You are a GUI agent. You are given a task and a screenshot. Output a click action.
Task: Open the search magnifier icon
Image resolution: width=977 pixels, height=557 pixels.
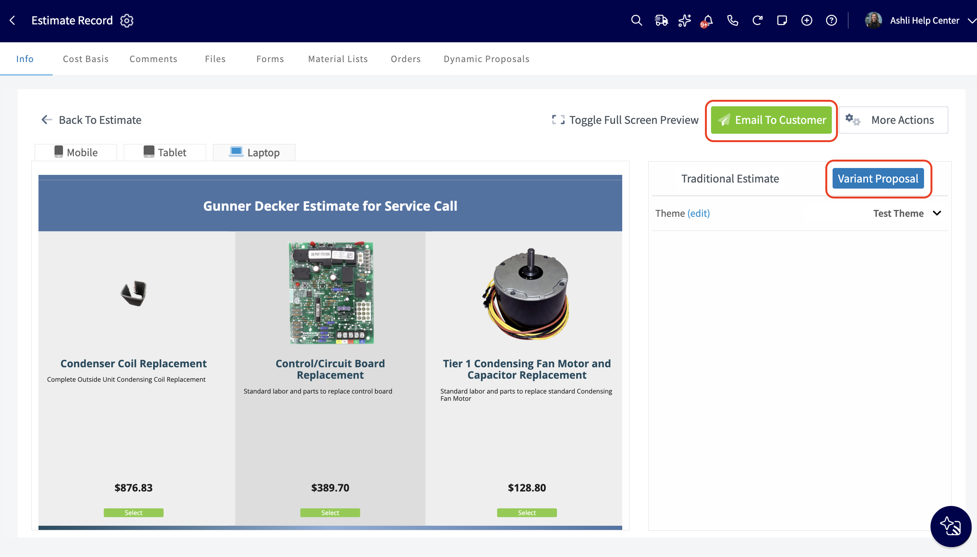coord(636,20)
